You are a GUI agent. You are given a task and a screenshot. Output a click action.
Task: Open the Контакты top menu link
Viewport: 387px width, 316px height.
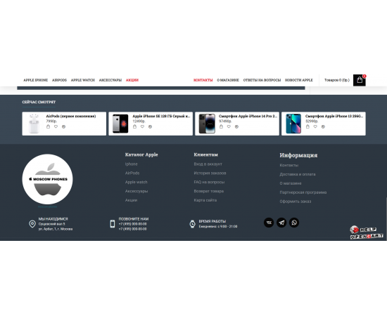click(203, 80)
